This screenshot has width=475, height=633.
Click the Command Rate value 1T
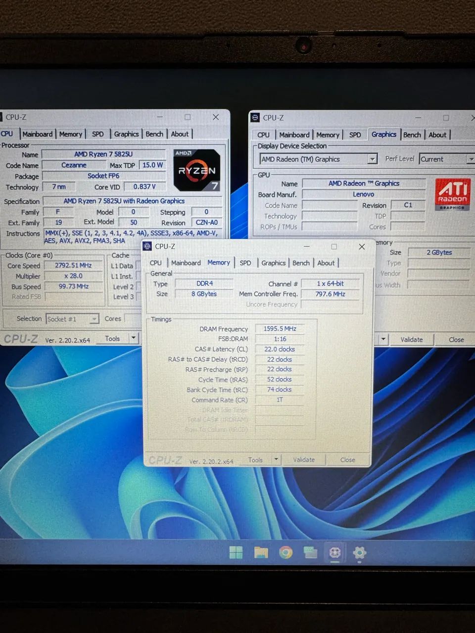point(280,400)
